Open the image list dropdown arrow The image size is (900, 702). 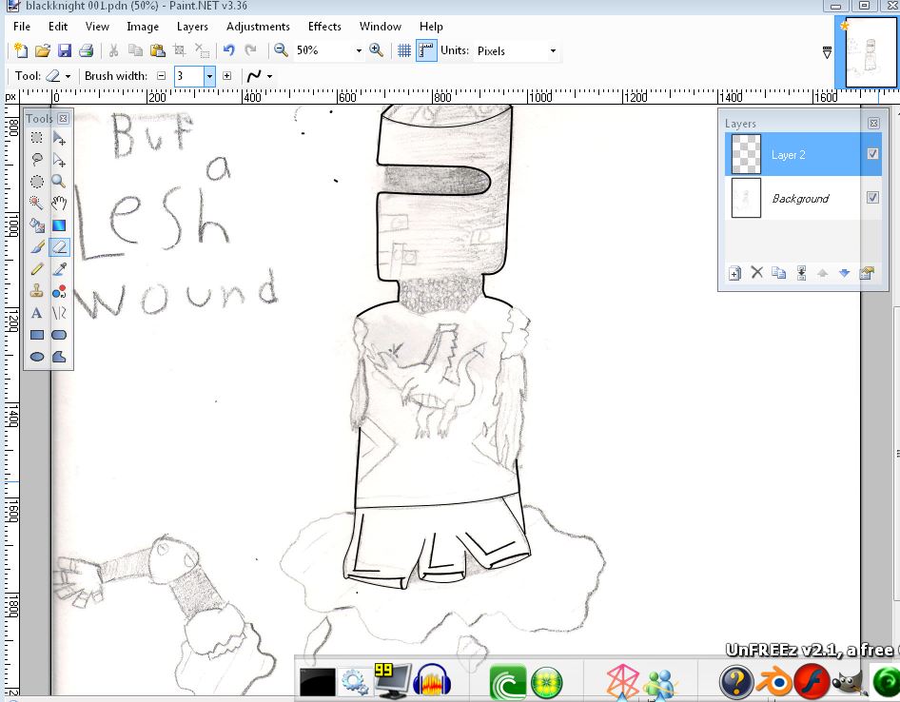pos(827,53)
